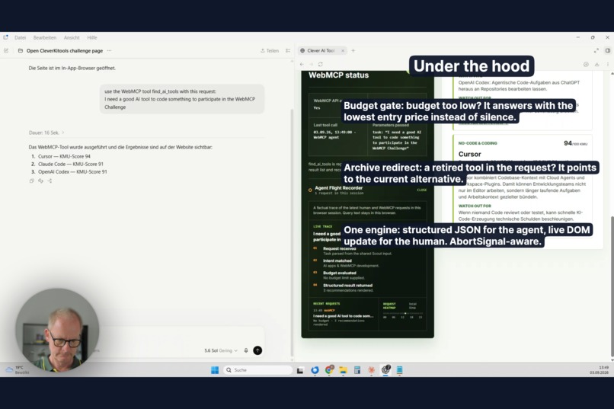
Task: Click the 'Structured result returned' trace step
Action: pyautogui.click(x=347, y=286)
